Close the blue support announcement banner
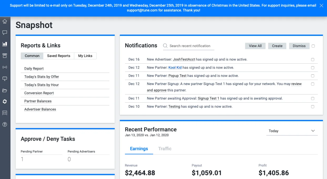327x179 pixels. click(321, 5)
